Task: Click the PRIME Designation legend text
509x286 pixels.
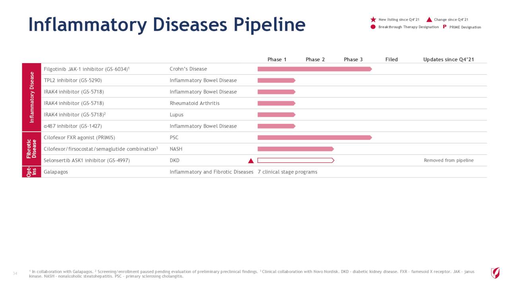Action: coord(465,27)
